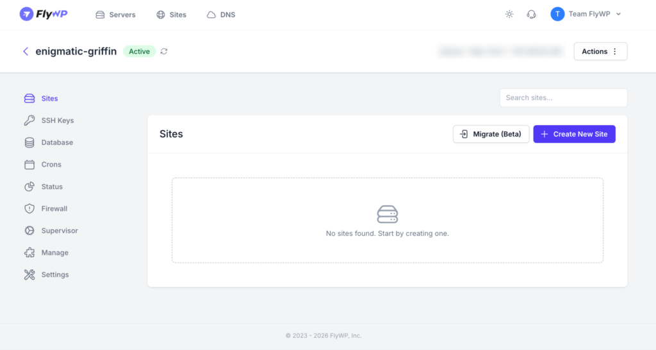Viewport: 656px width, 350px height.
Task: Open the Actions dropdown menu
Action: (600, 51)
